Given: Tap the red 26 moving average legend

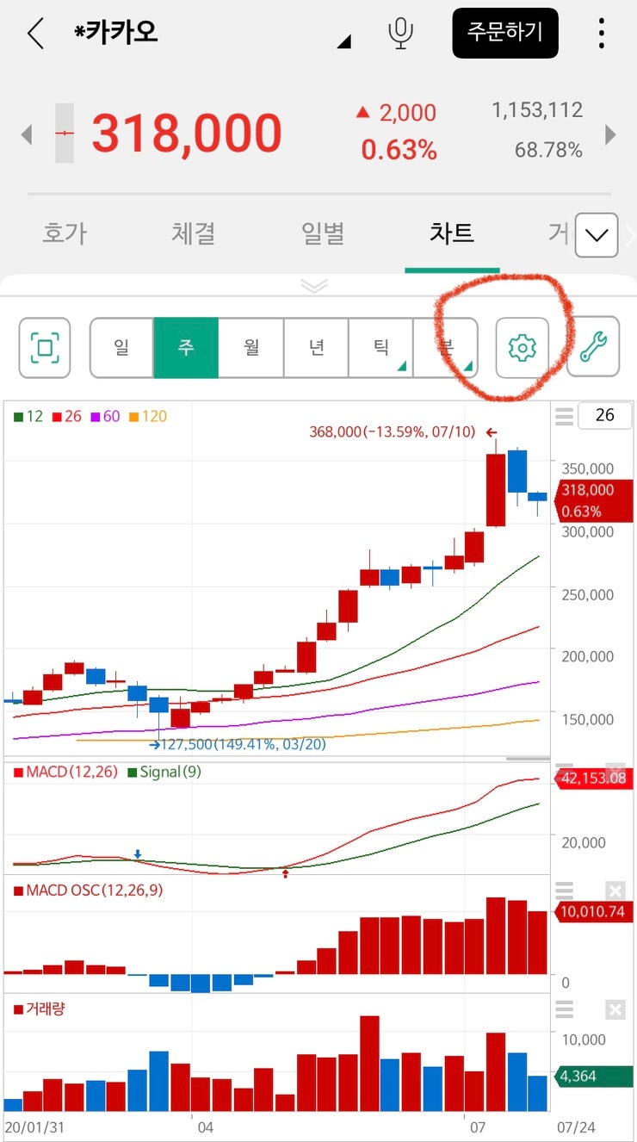Looking at the screenshot, I should click(x=67, y=417).
